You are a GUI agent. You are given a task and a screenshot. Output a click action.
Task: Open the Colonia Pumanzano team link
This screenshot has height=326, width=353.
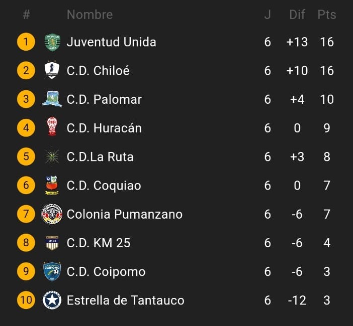[x=125, y=214]
